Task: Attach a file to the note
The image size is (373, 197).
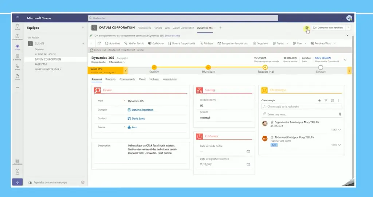Action: [340, 114]
